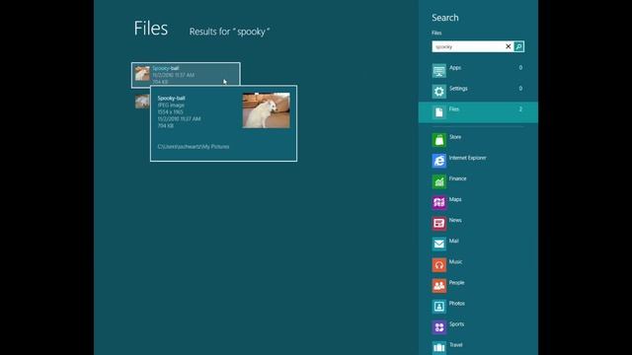Click inside the spooky search field
632x355 pixels.
[468, 46]
